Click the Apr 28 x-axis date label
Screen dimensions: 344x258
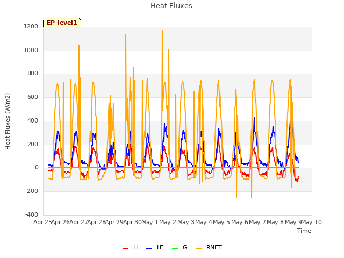point(97,222)
